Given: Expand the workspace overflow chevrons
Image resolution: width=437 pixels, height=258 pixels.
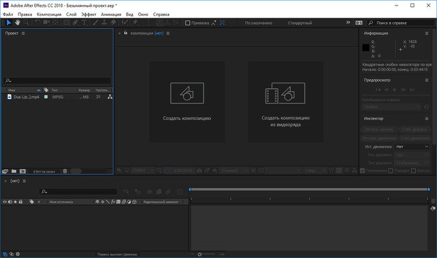Looking at the screenshot, I should [x=348, y=23].
